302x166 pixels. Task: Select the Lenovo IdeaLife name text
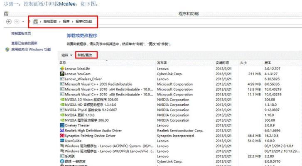pyautogui.click(x=77, y=68)
